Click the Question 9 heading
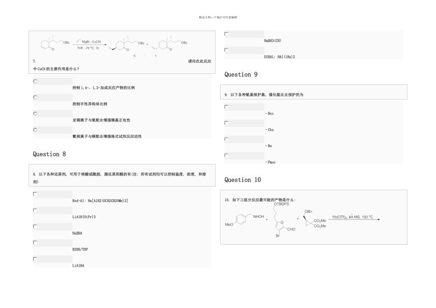The width and height of the screenshot is (436, 308). click(241, 74)
